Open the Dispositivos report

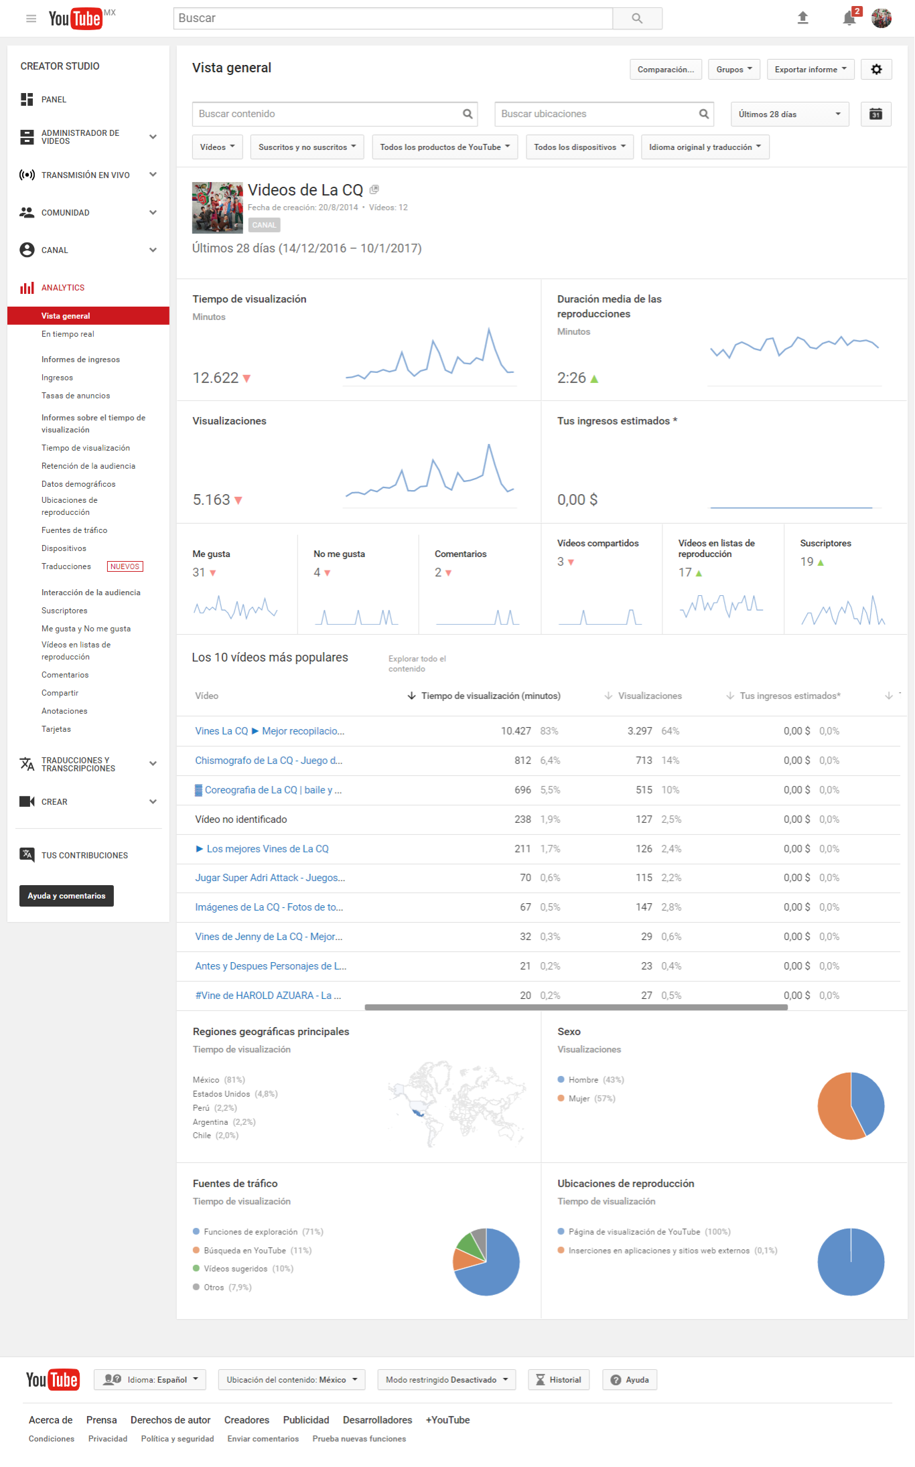click(64, 548)
